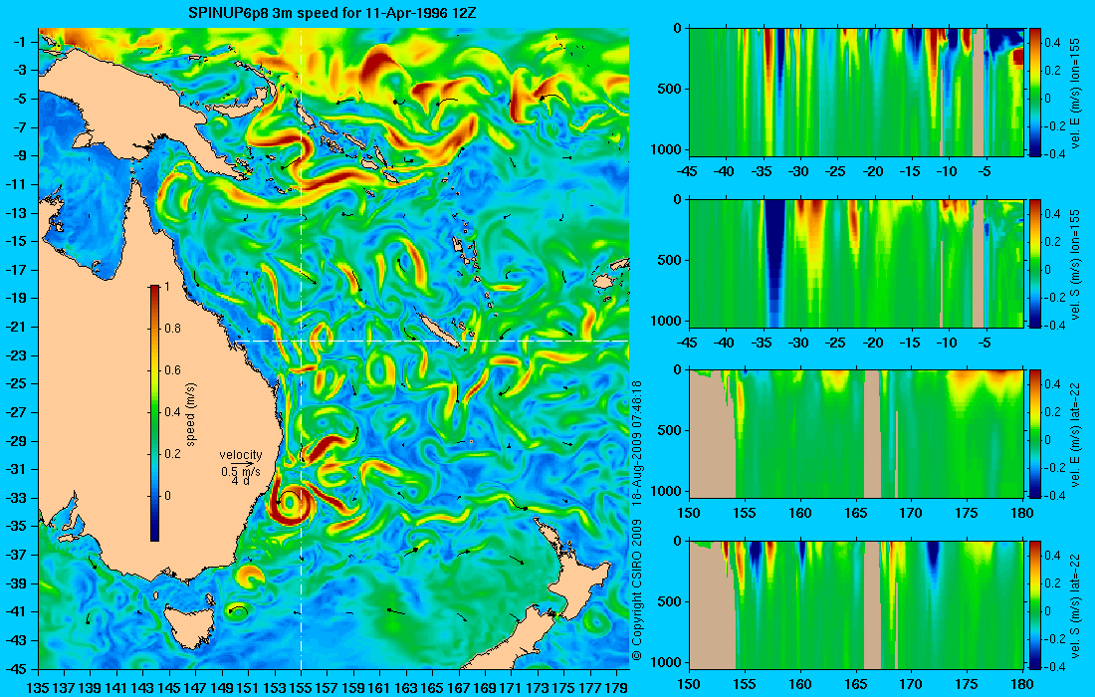1095x697 pixels.
Task: Click the "0.8" tick on the speed color bar
Action: 172,329
